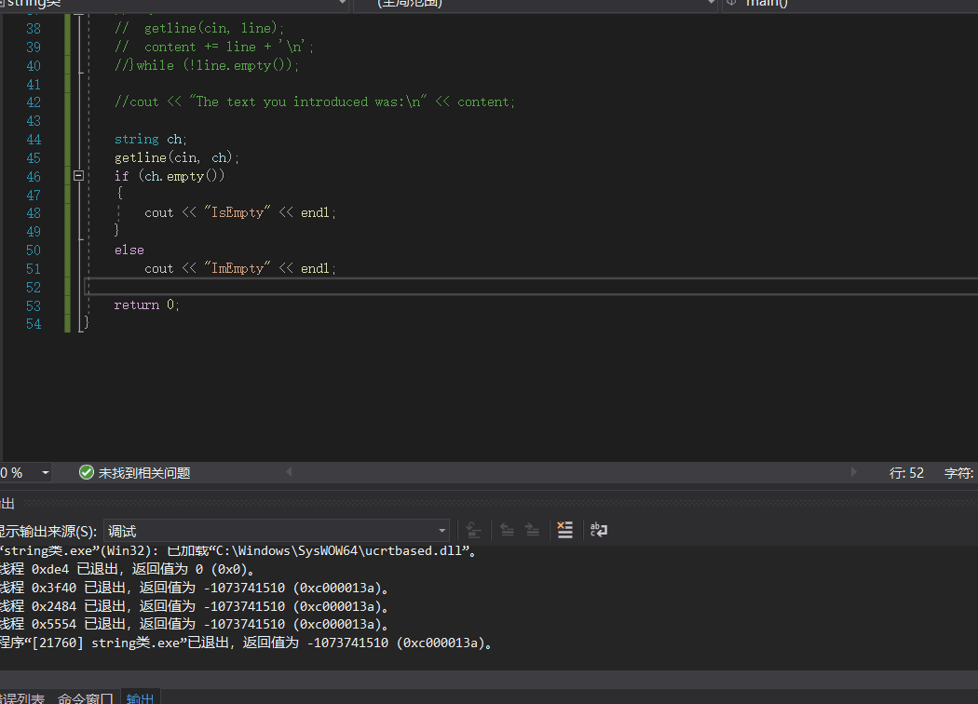The image size is (978, 704).
Task: Switch to the 命令窗口 tab
Action: click(85, 697)
